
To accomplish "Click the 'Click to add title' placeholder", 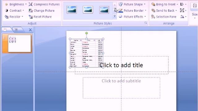I will click(x=122, y=65).
